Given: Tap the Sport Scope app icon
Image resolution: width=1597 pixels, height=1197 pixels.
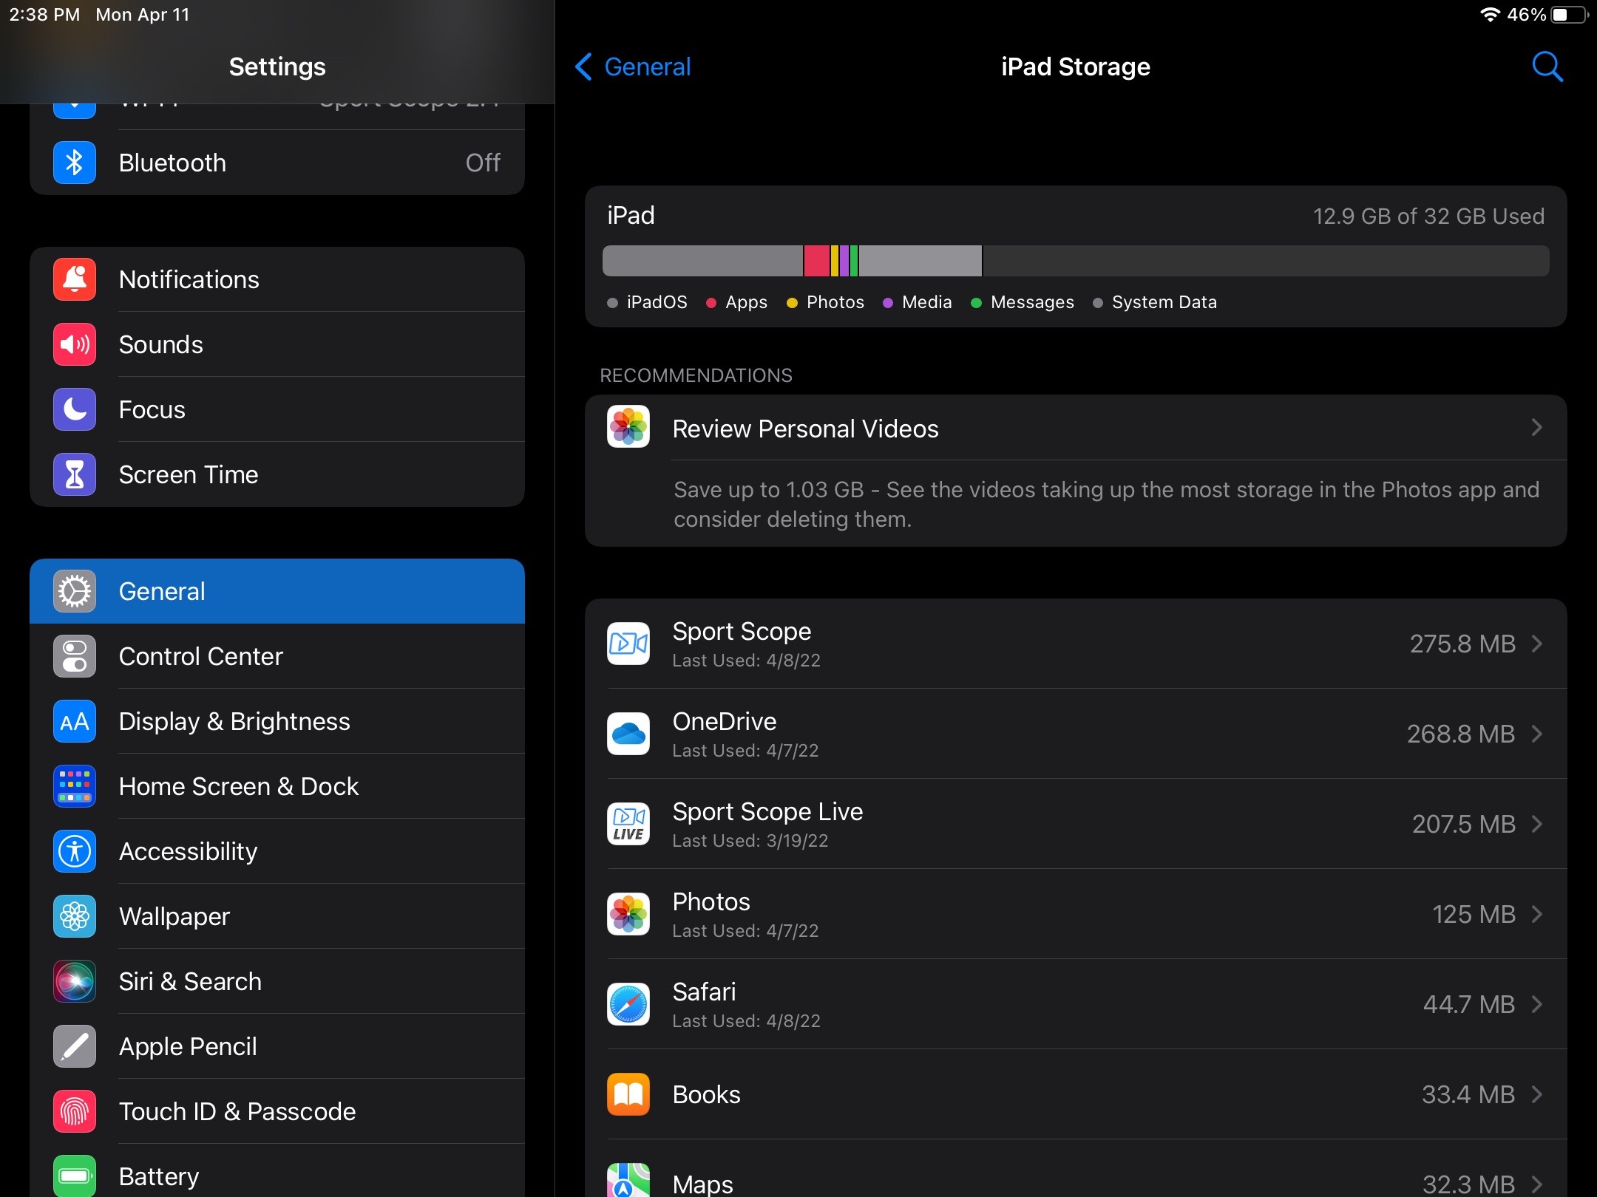Looking at the screenshot, I should [x=628, y=644].
